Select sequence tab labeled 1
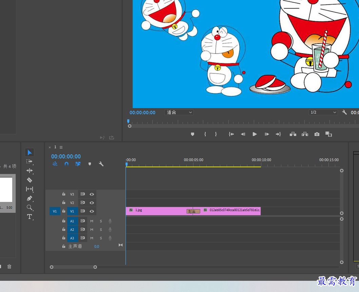Viewport: 359px width, 292px height. 55,147
